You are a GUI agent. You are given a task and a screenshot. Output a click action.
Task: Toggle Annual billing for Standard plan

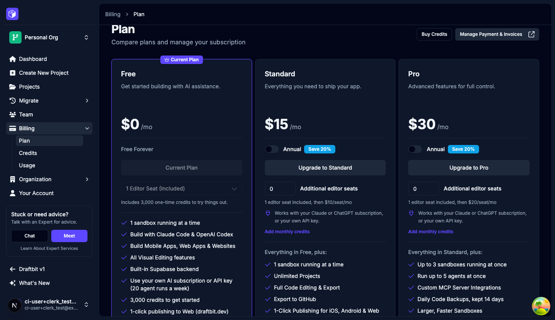[x=272, y=149]
